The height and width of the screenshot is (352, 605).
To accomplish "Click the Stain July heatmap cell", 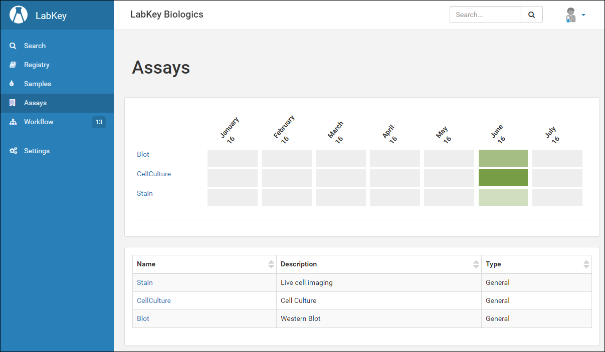I will tap(557, 197).
